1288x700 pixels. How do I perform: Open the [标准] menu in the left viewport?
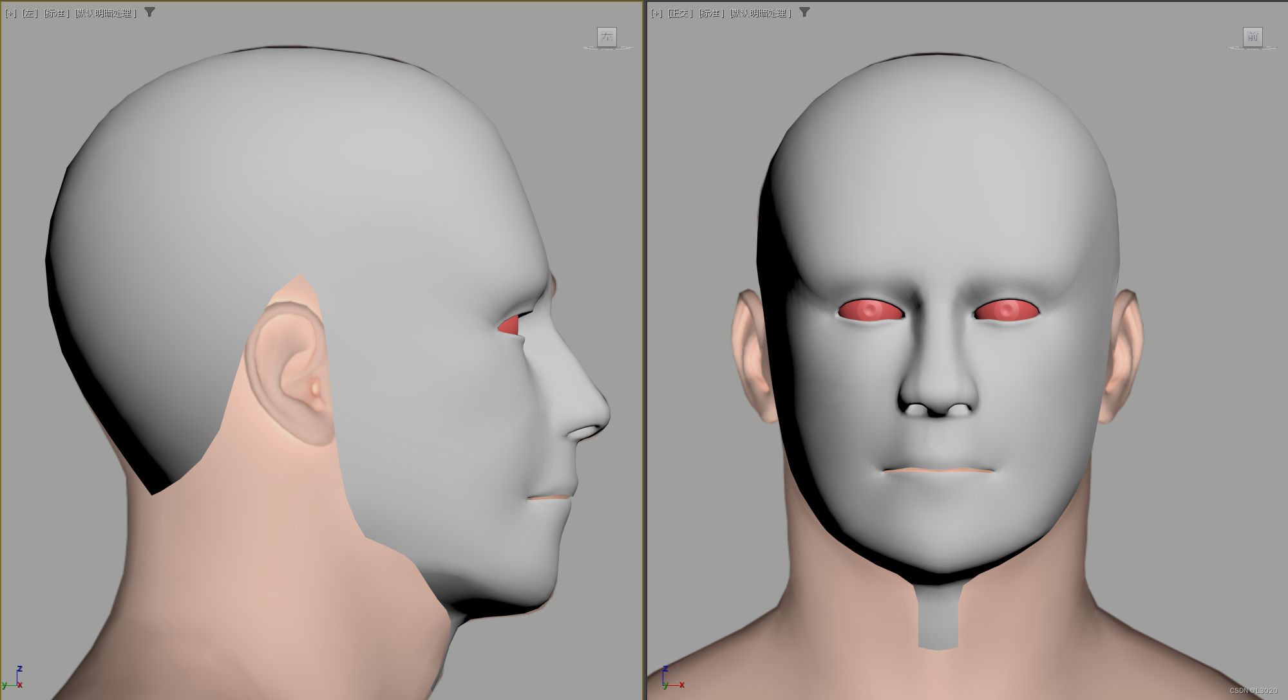click(x=57, y=13)
